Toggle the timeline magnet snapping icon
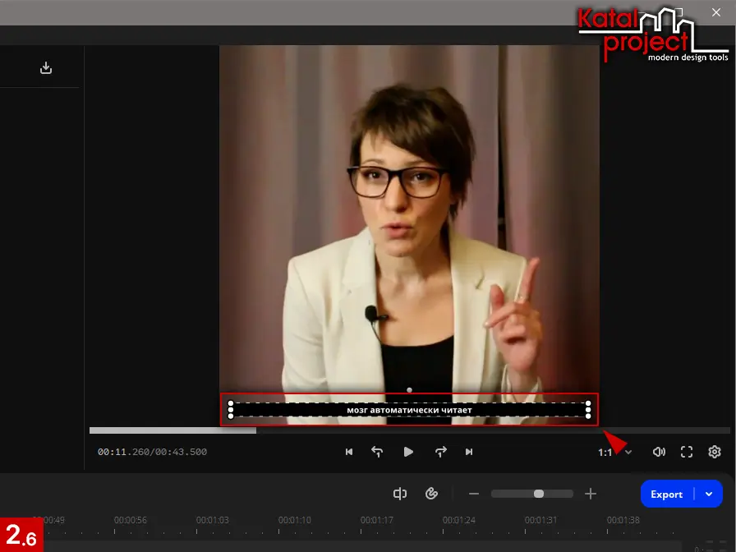The image size is (736, 552). 432,494
